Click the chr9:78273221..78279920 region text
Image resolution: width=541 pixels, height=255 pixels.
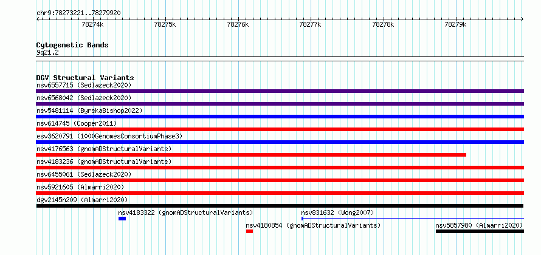tap(78, 13)
